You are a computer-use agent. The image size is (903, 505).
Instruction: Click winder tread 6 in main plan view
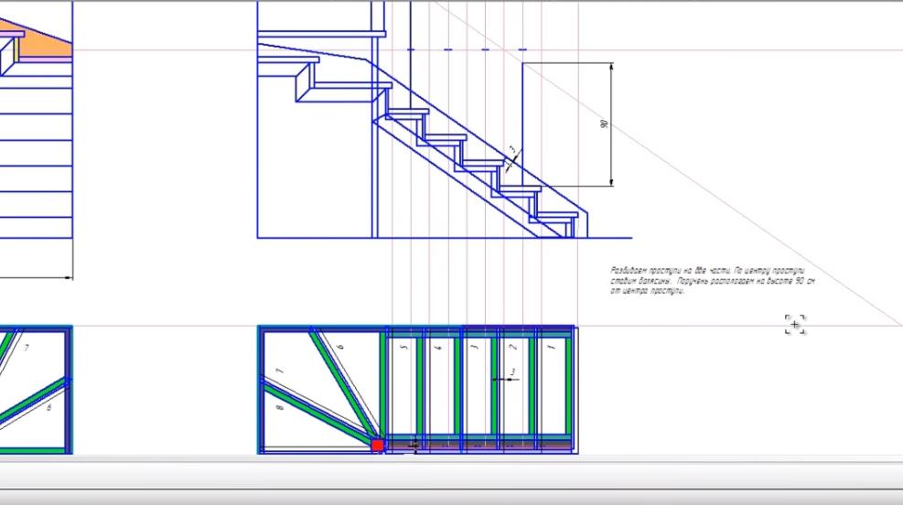(x=339, y=348)
